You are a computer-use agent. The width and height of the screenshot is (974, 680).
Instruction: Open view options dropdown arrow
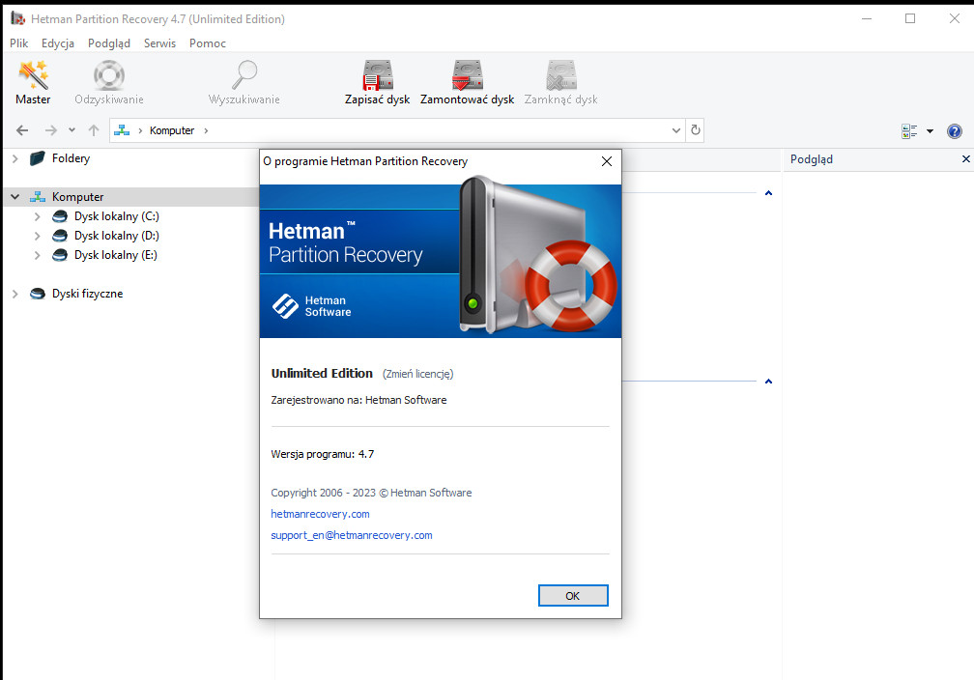tap(930, 131)
